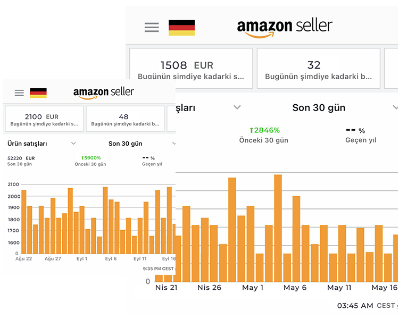
Task: Click the 52220 EUR 30-day total
Action: [21, 158]
